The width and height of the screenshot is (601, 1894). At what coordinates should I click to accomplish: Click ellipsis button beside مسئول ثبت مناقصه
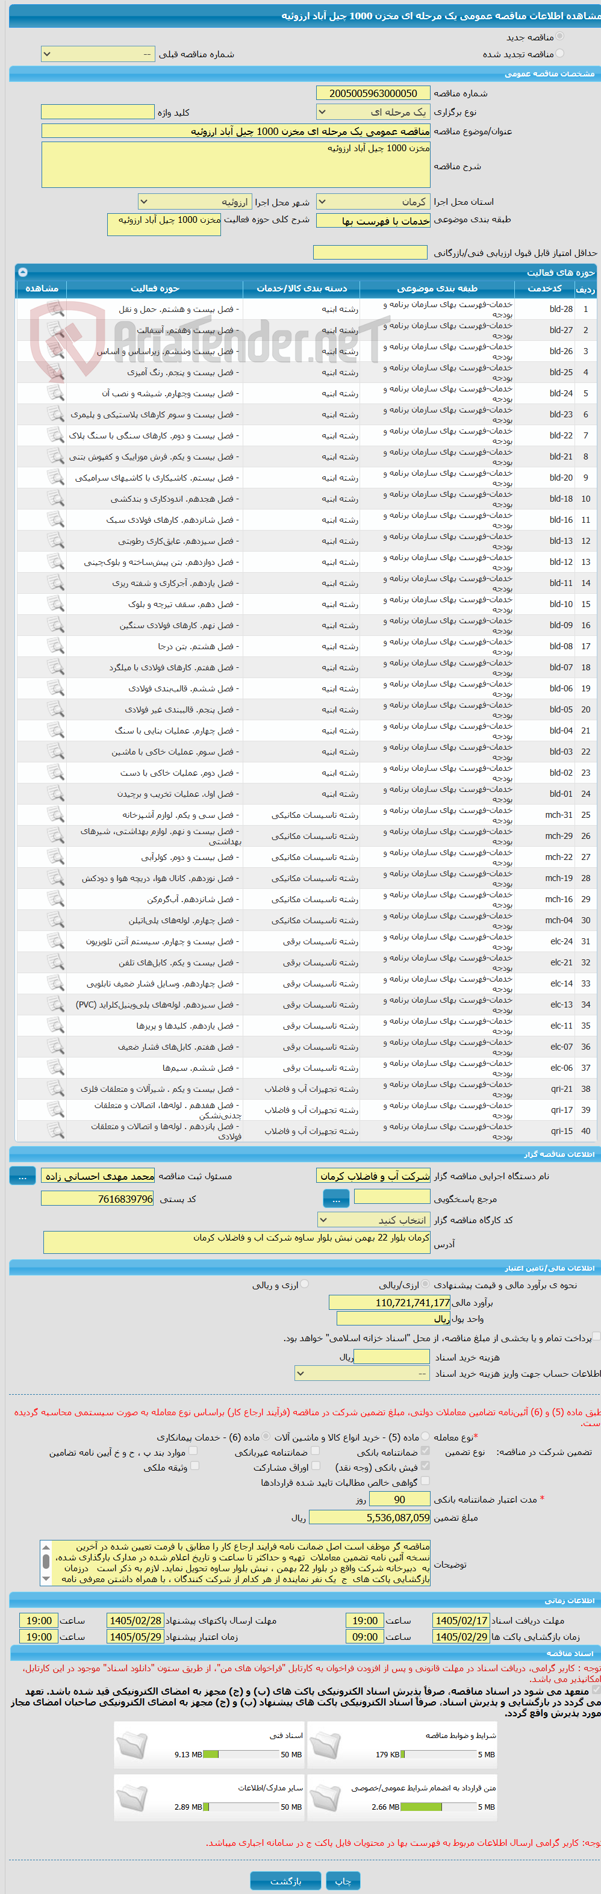pyautogui.click(x=22, y=1176)
